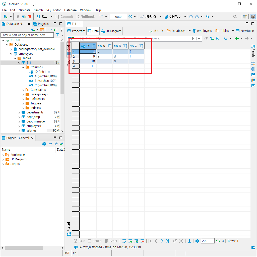The image size is (257, 257).
Task: Switch to the Projects tab
Action: tap(41, 24)
